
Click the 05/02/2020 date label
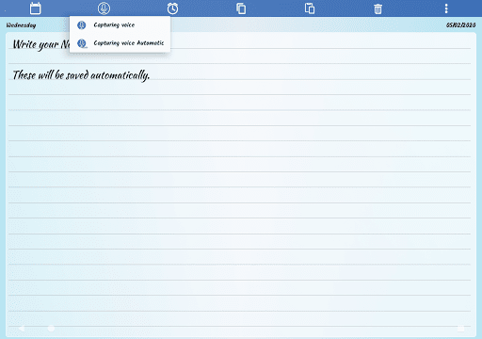tap(461, 25)
